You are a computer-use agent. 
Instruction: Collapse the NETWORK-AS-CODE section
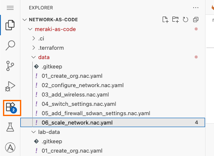tap(25, 20)
